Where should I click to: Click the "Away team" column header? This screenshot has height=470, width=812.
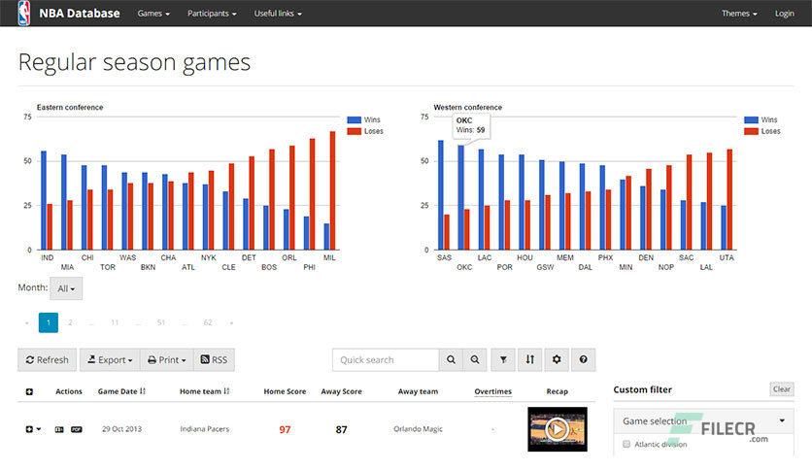tap(418, 392)
